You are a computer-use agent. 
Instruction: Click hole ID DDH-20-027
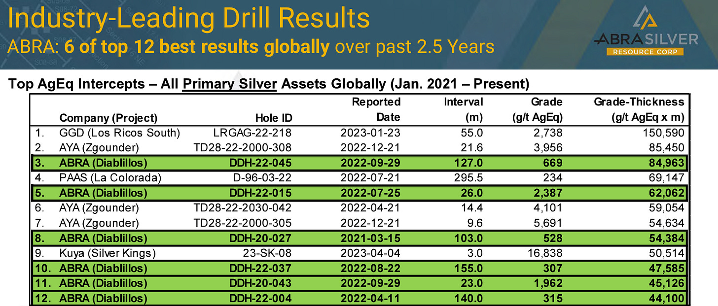[260, 238]
